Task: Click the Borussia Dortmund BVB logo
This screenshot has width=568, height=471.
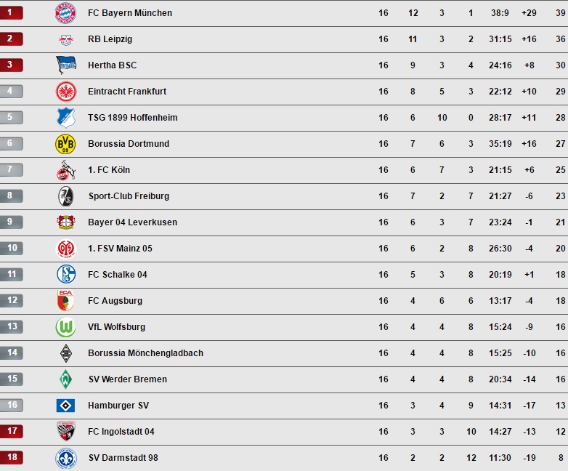Action: pyautogui.click(x=65, y=144)
